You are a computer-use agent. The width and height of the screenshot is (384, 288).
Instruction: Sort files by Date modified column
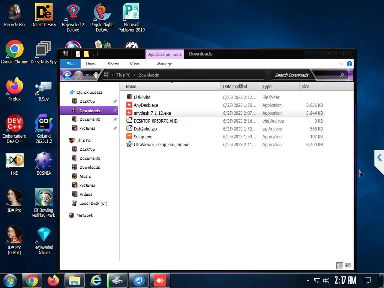tap(240, 87)
